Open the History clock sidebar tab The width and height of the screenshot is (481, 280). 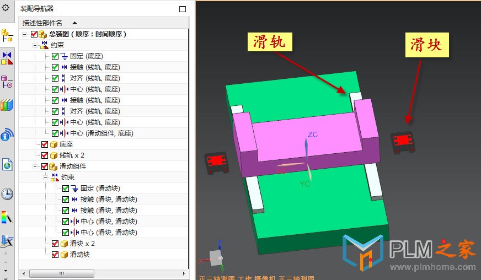point(7,194)
